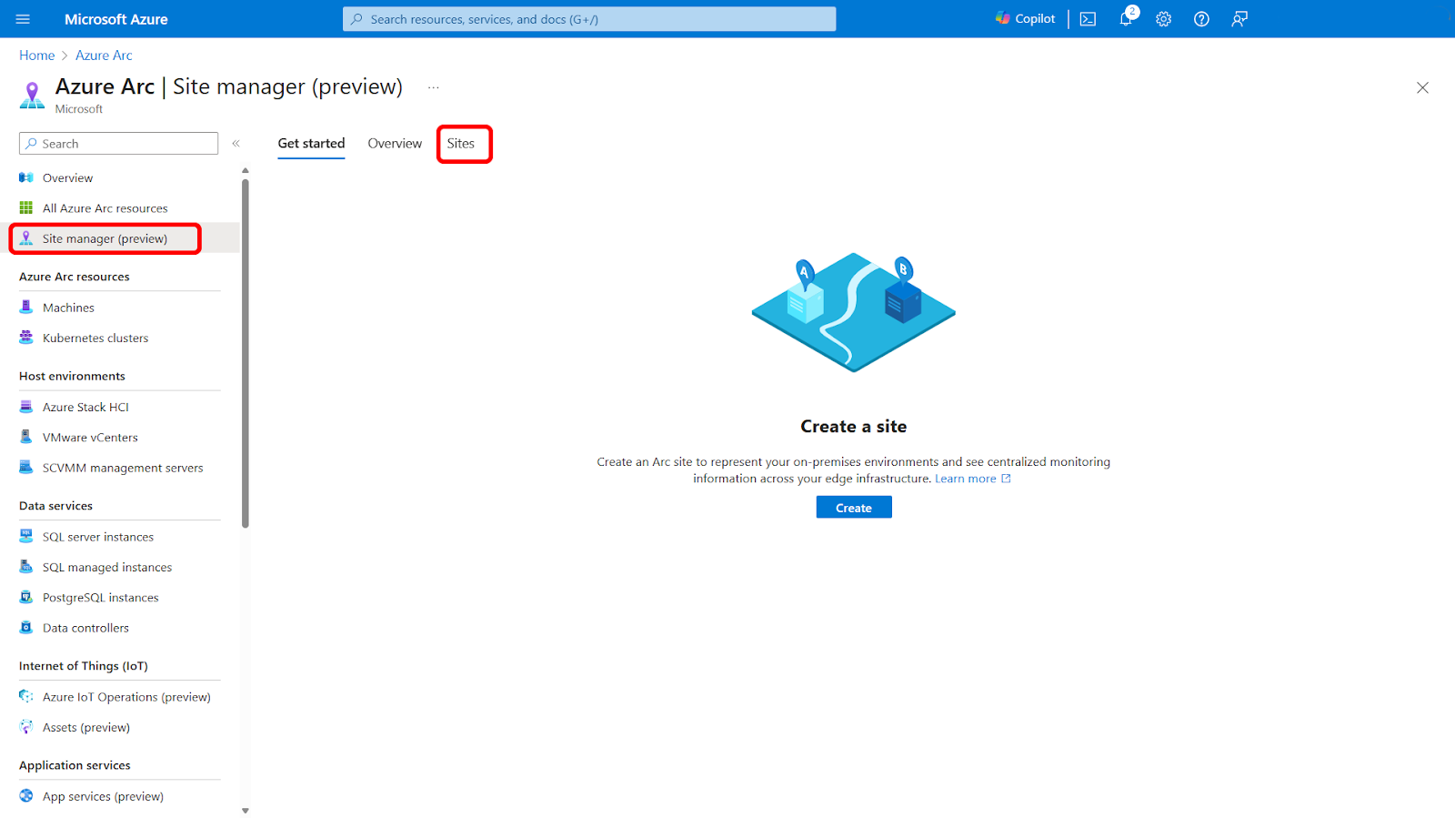Click the sidebar vertical scrollbar
1455x818 pixels.
pyautogui.click(x=246, y=353)
